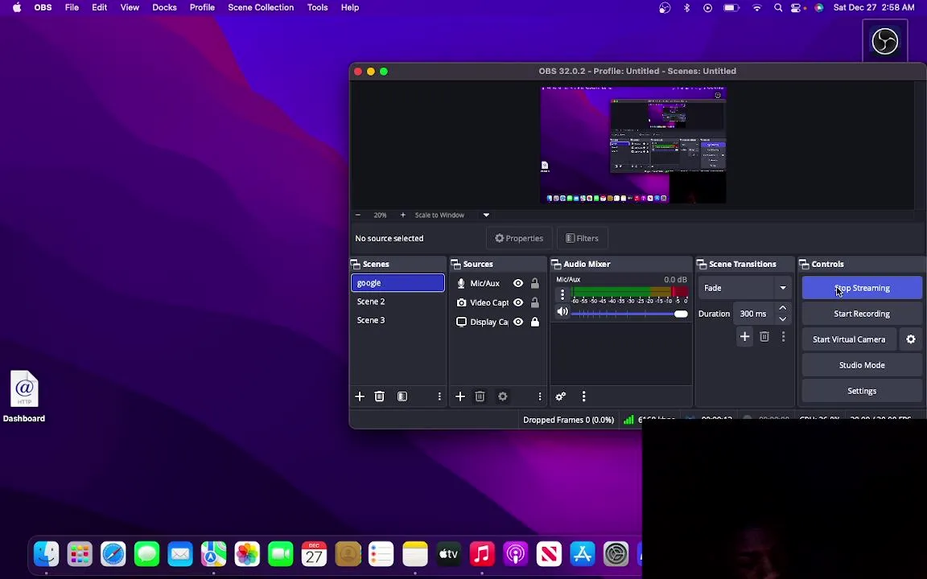Open source Properties button
The width and height of the screenshot is (927, 579).
tap(519, 238)
